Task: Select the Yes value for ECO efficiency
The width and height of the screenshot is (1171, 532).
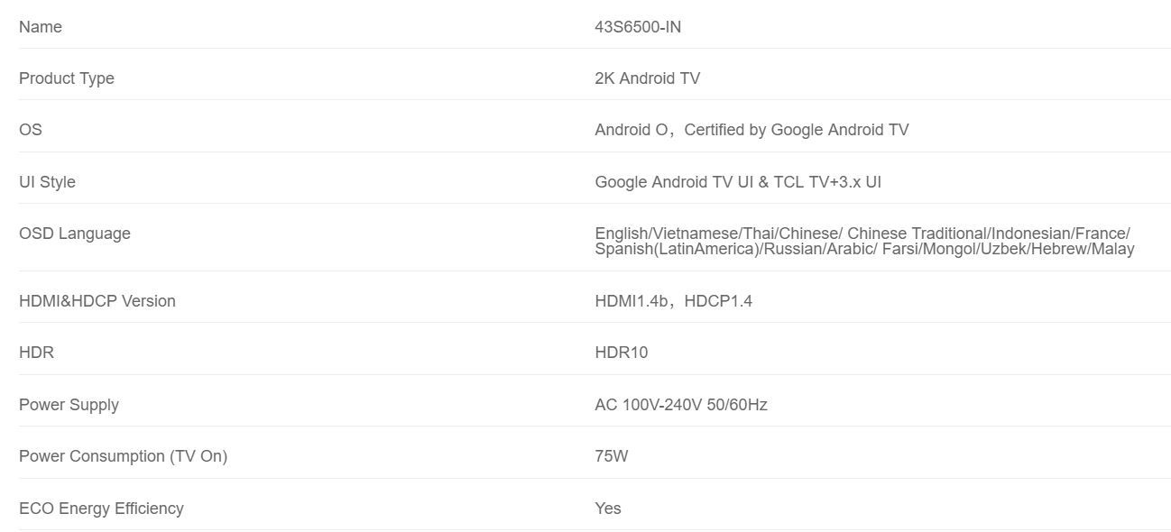Action: coord(607,509)
